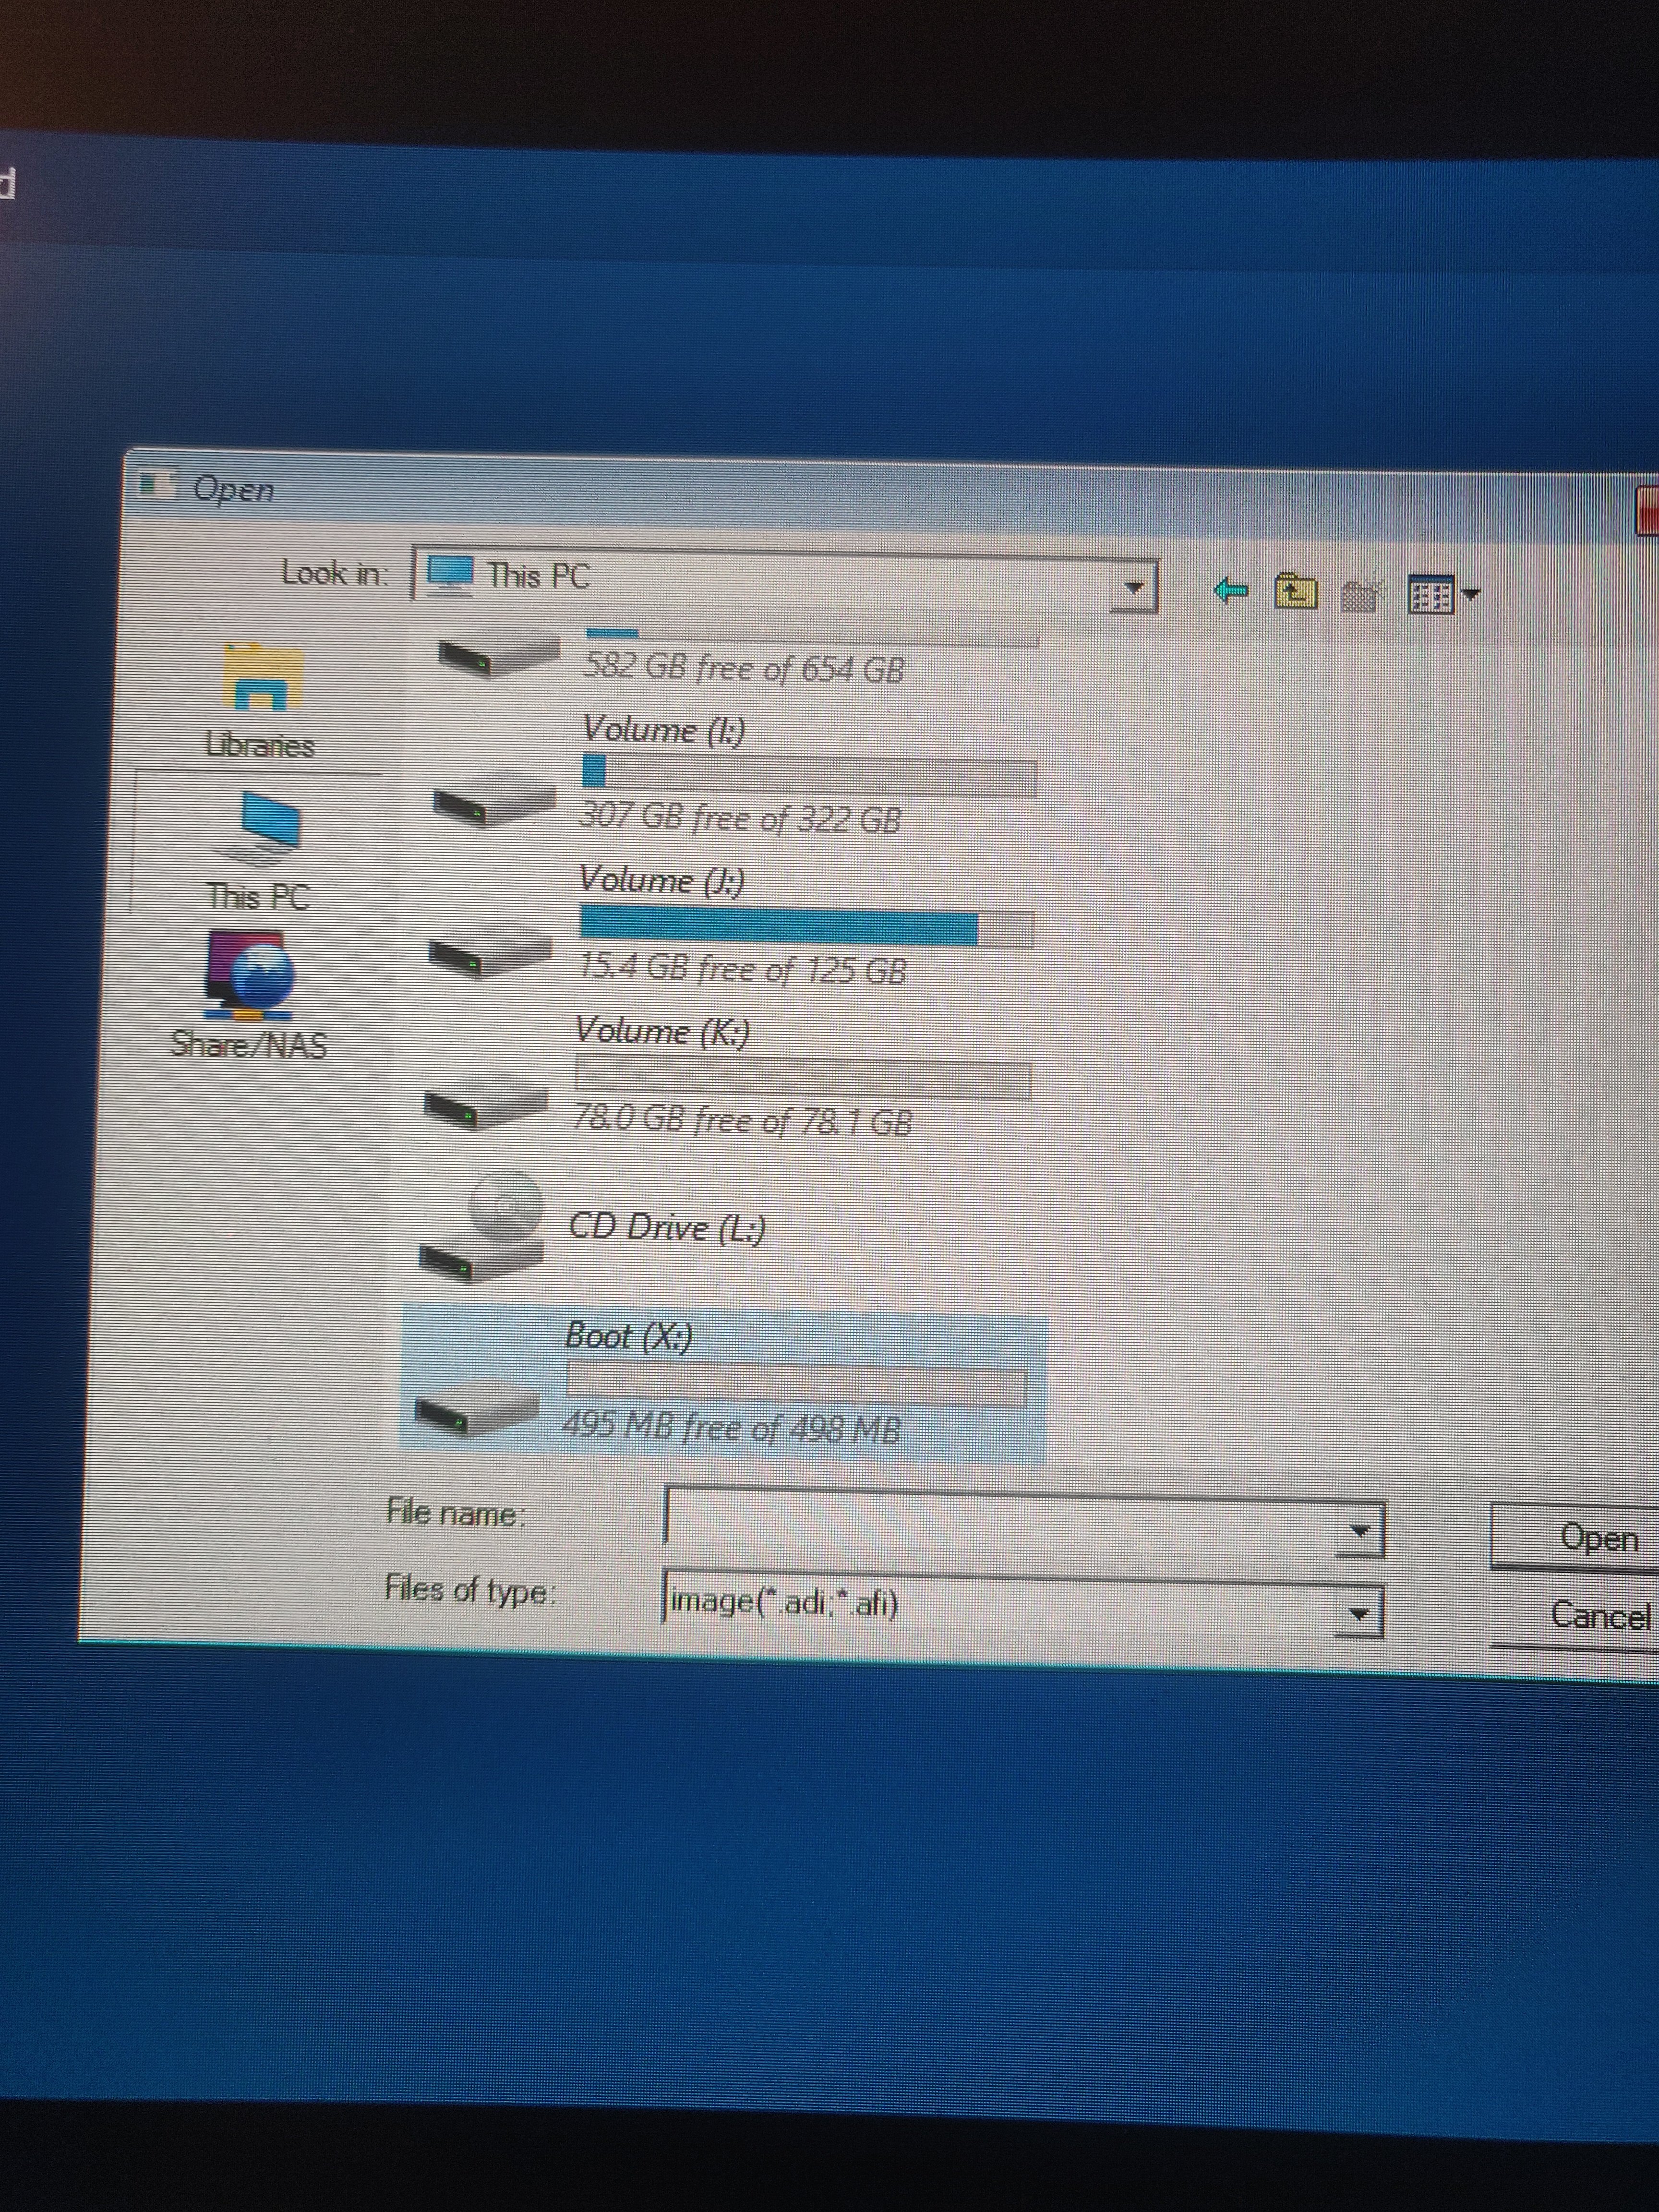Click the Up One Level folder icon
This screenshot has height=2212, width=1659.
click(x=1295, y=593)
